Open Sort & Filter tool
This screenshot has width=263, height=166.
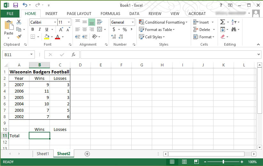[234, 22]
